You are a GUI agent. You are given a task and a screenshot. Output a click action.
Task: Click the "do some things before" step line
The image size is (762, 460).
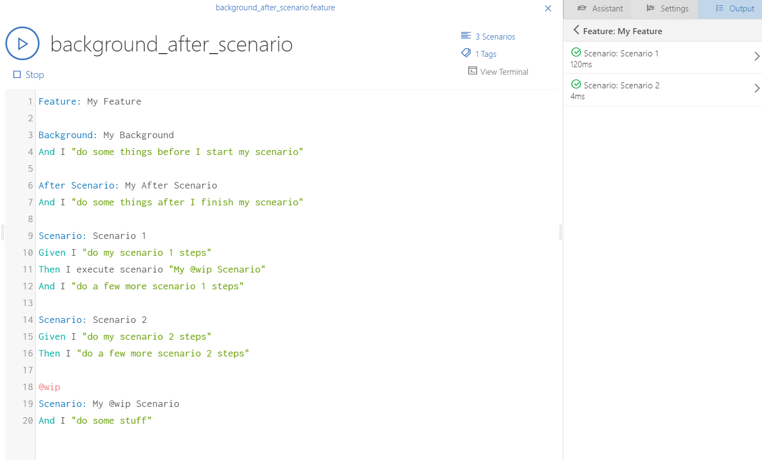[x=171, y=152]
